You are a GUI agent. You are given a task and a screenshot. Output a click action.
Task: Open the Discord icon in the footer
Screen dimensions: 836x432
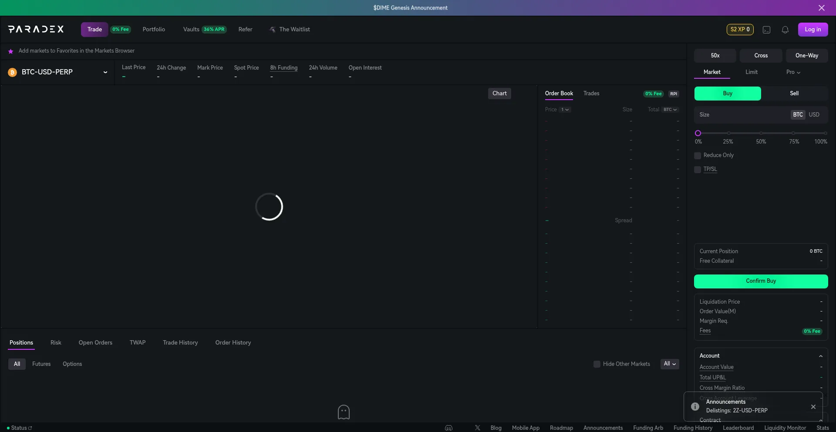tap(448, 428)
